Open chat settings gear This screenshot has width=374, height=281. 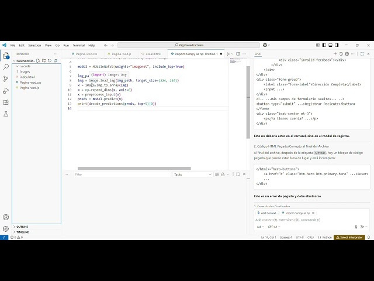347,54
